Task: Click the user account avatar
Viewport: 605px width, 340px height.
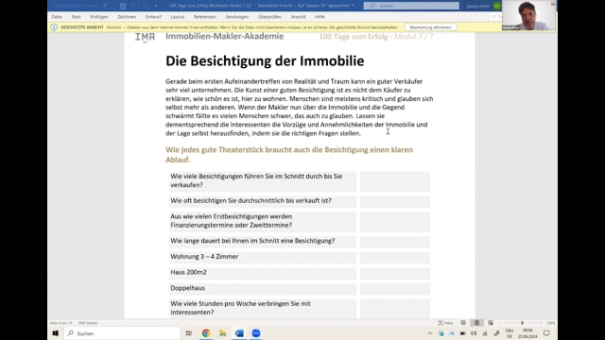Action: tap(496, 6)
